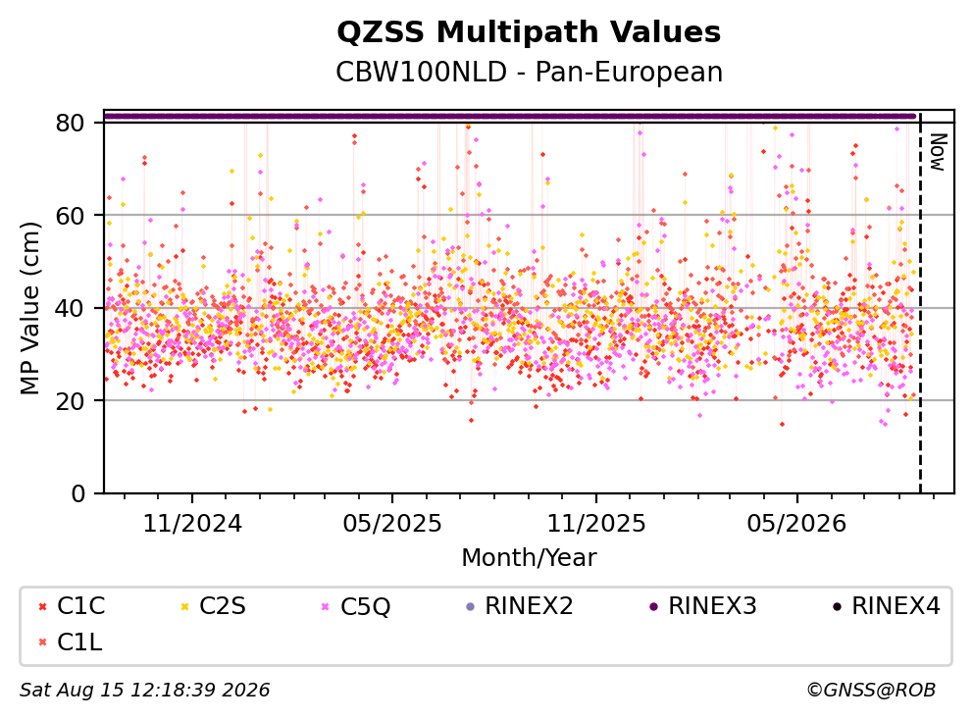This screenshot has height=720, width=973.
Task: Click the 05/2025 x-axis tick label
Action: (392, 524)
